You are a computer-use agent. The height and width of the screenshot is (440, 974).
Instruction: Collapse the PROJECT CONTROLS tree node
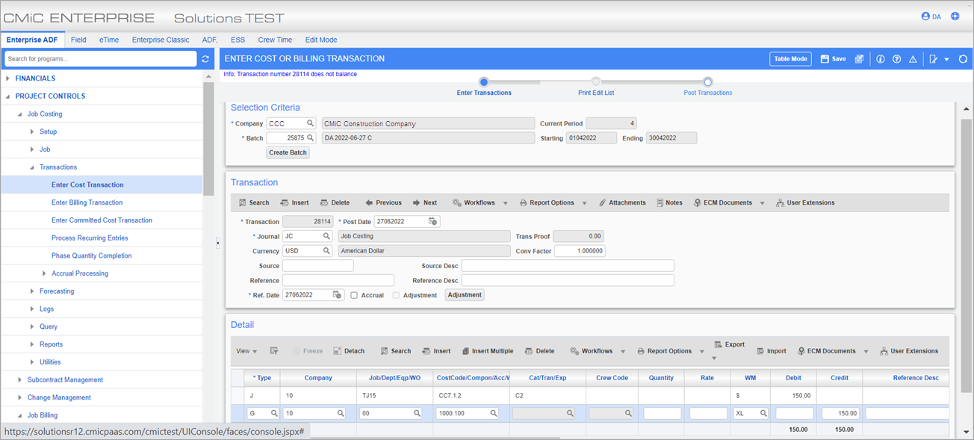click(x=8, y=96)
